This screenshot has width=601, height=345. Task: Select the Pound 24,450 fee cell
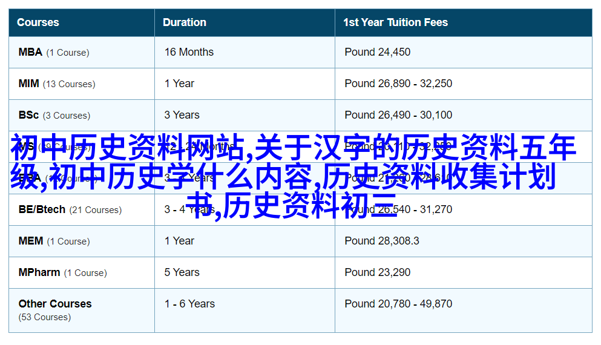pos(377,52)
